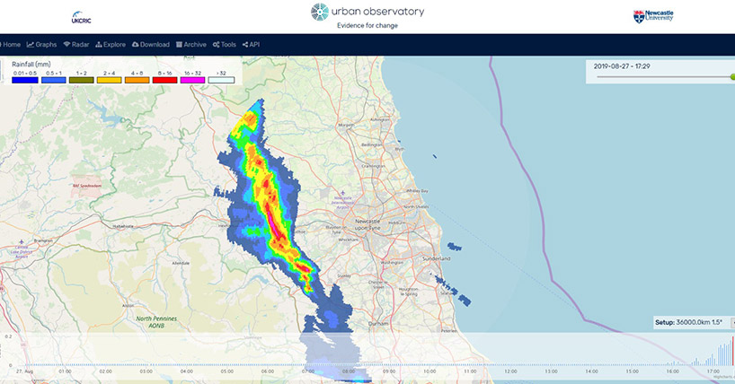This screenshot has height=384, width=735.
Task: Click the Radar signal icon
Action: (x=66, y=44)
